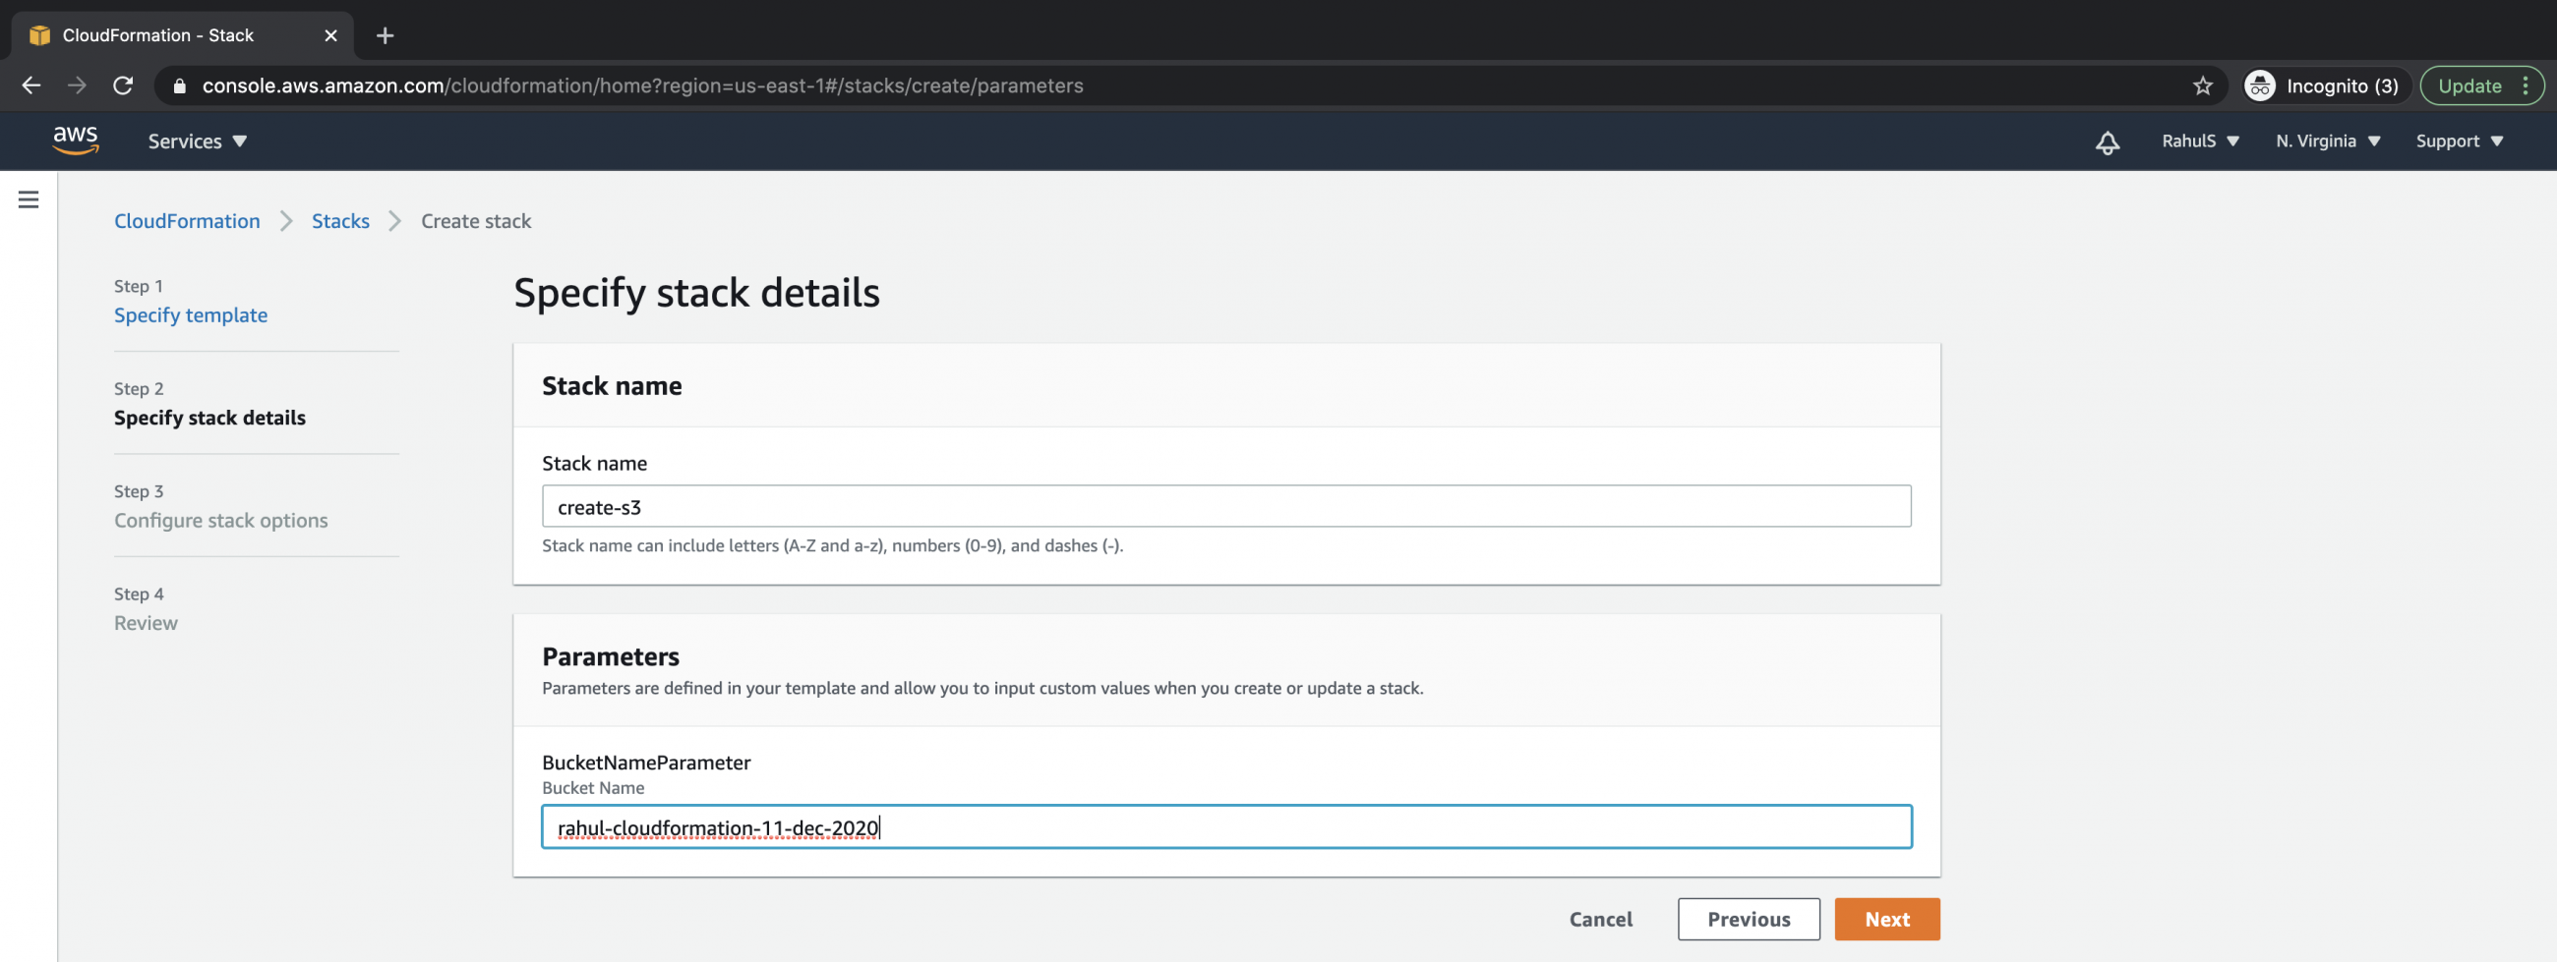Click the stack name hint about allowed characters
This screenshot has width=2557, height=962.
[832, 545]
